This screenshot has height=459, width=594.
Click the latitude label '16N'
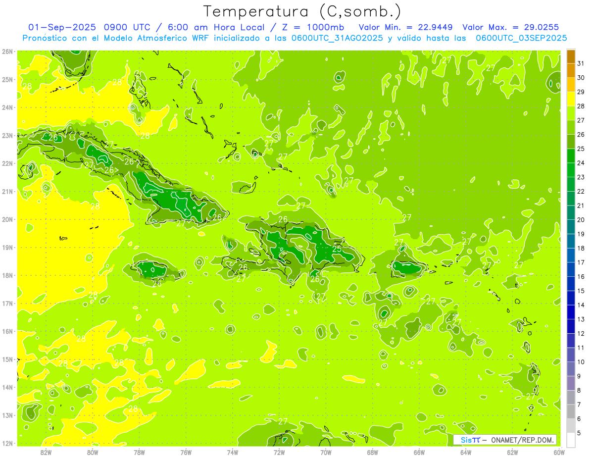(7, 331)
